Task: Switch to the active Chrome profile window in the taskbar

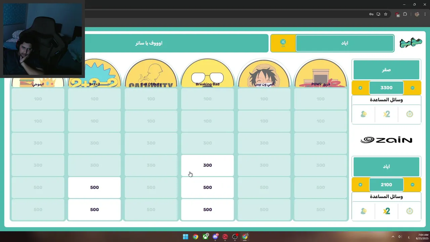Action: (x=245, y=237)
